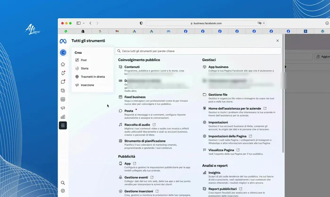Close the Tutti gli strumenti panel
Viewport: 330px width, 197px height.
coord(278,41)
